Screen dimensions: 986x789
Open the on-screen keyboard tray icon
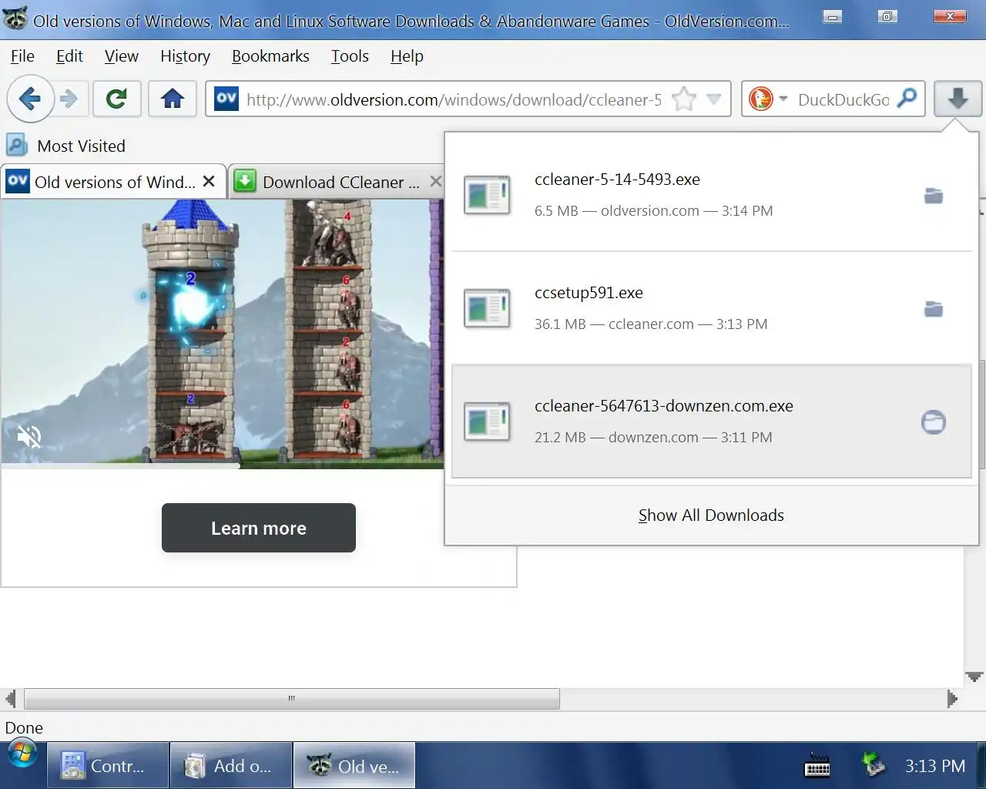pyautogui.click(x=817, y=765)
